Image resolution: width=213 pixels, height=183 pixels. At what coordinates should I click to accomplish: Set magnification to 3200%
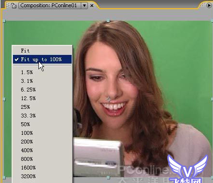click(42, 176)
